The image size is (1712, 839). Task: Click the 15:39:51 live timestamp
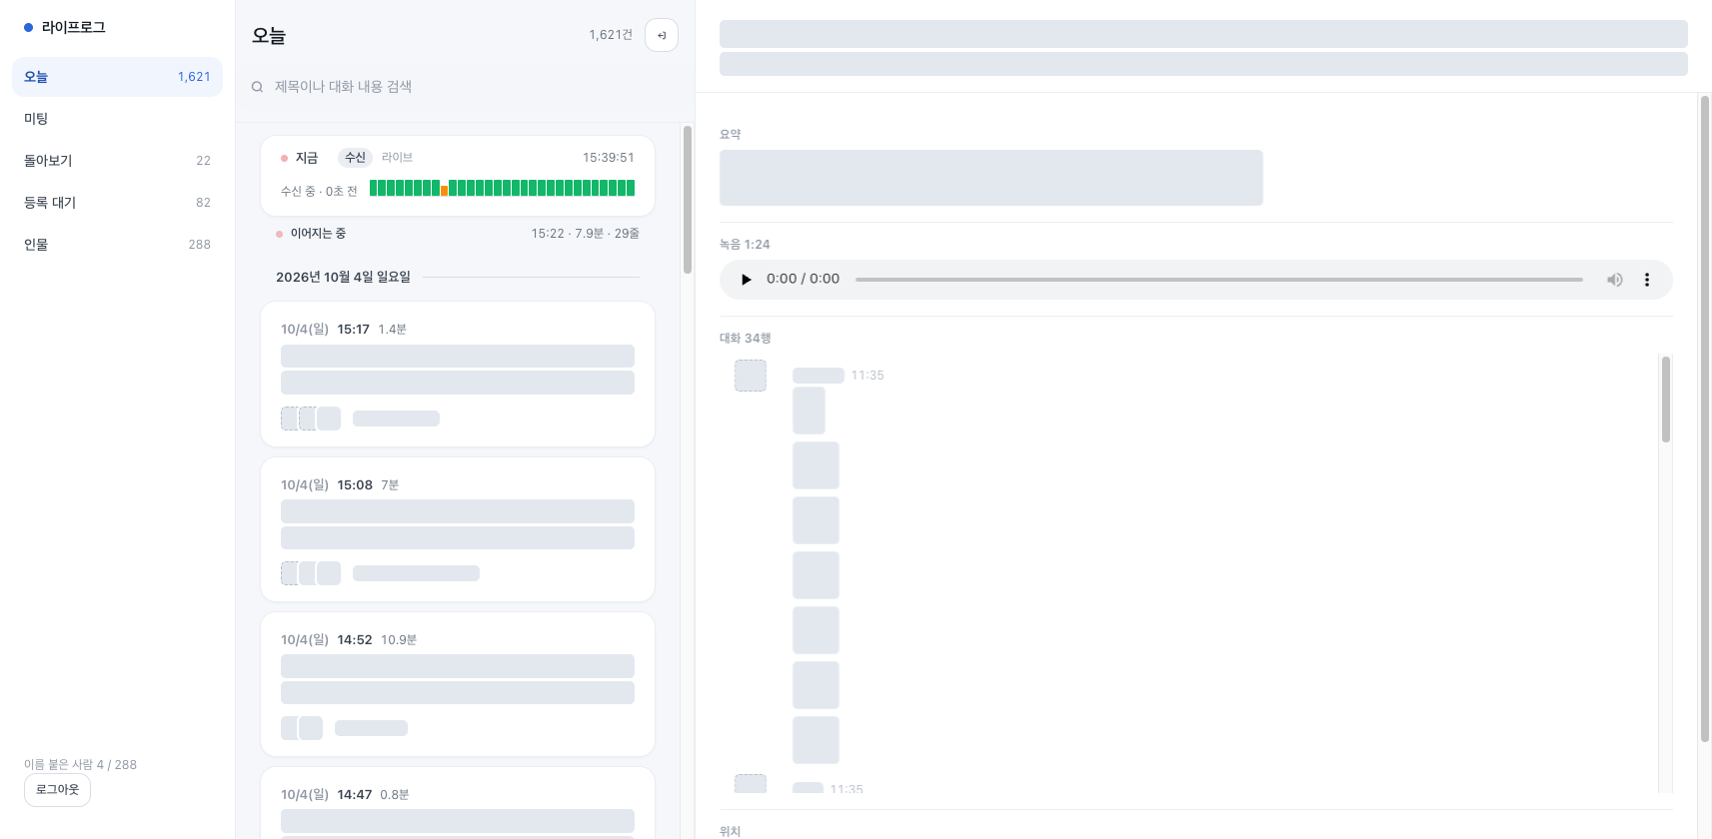(x=609, y=158)
